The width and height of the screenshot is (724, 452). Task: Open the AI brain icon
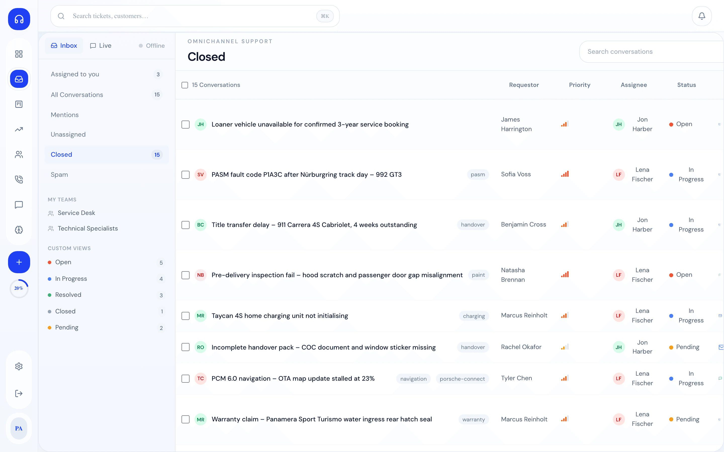click(19, 230)
